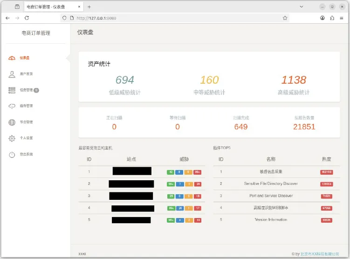Screen dimensions: 350x259
Task: Click the Firefox View icon left of tabs
Action: pos(17,7)
